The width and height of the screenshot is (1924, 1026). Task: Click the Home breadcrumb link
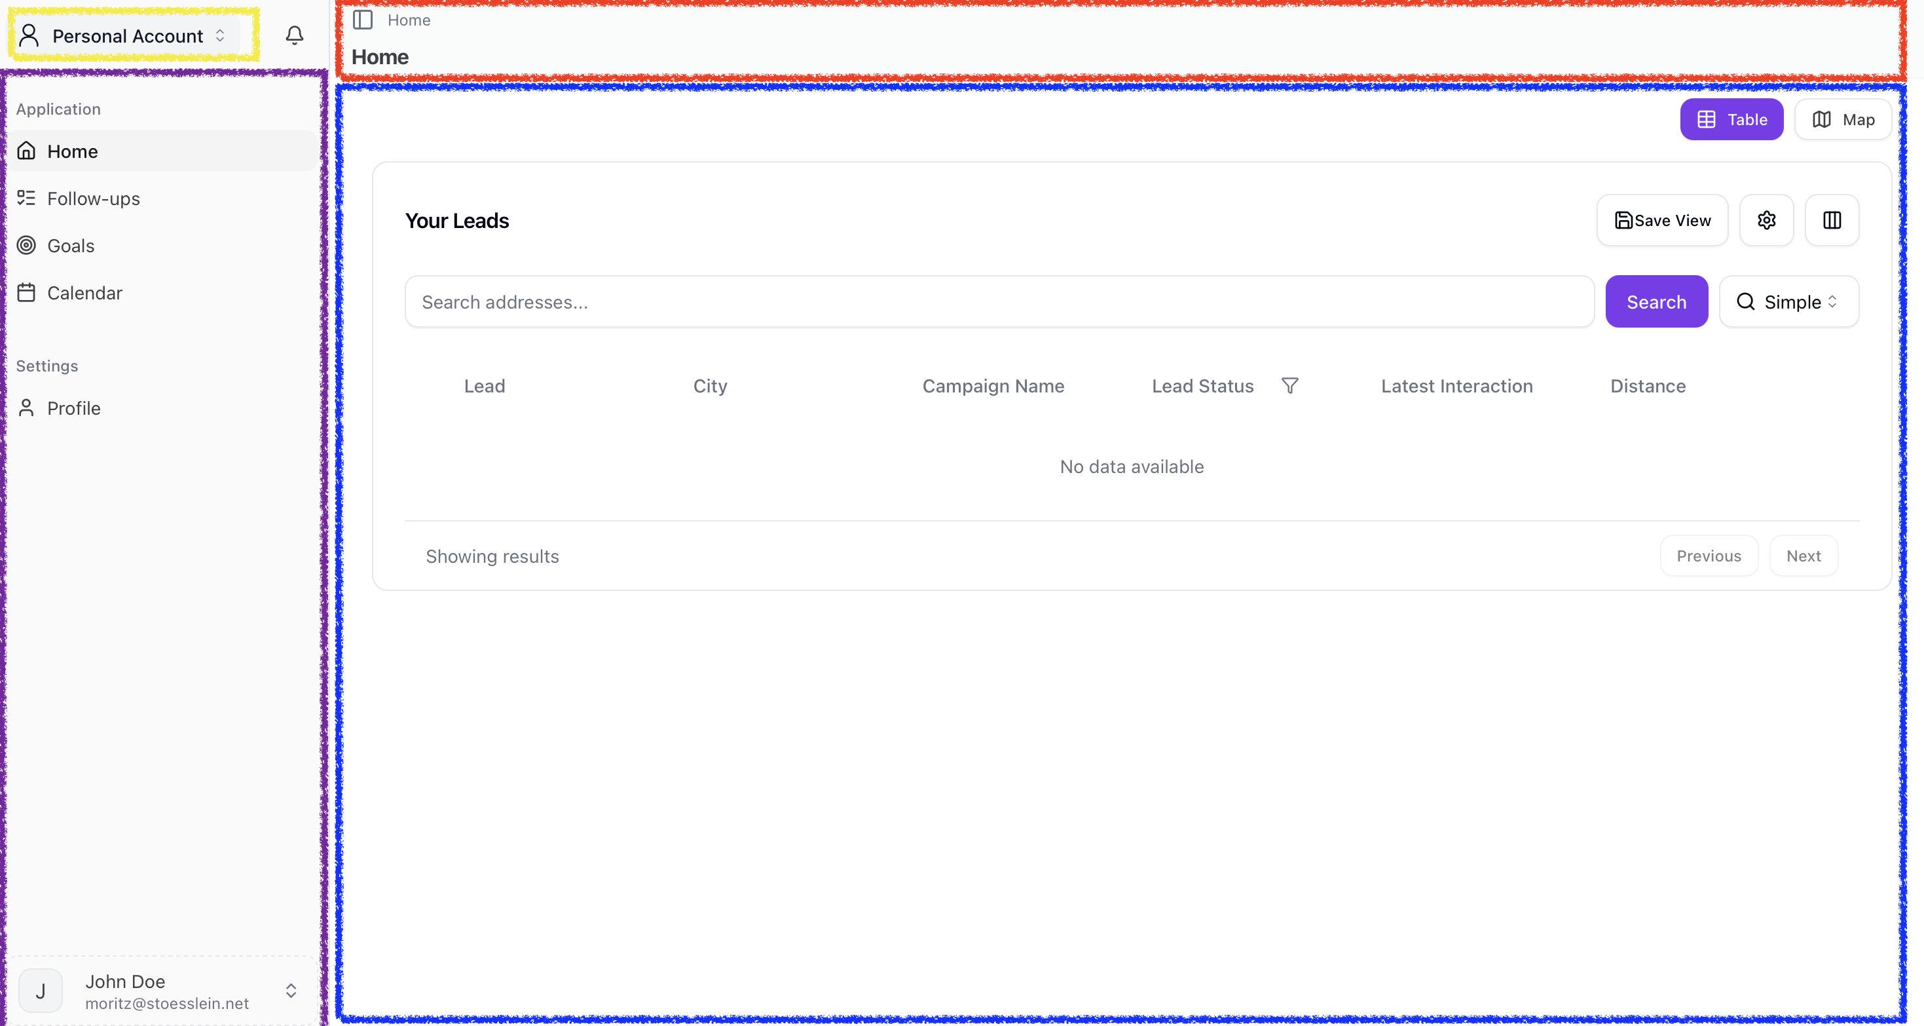point(409,20)
